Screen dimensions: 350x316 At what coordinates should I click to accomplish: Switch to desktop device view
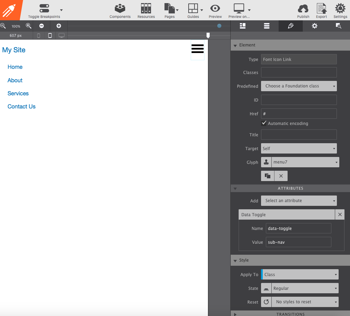[x=62, y=35]
